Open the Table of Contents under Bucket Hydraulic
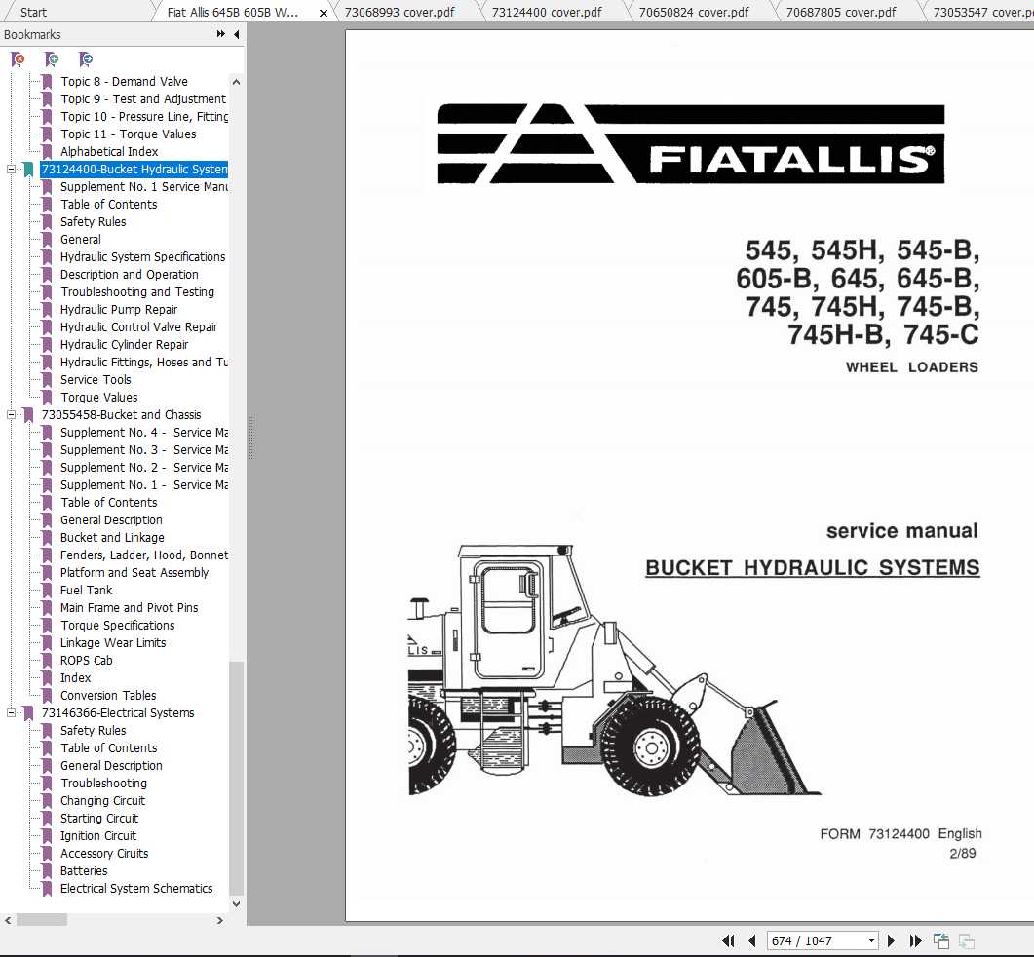The width and height of the screenshot is (1034, 957). pyautogui.click(x=109, y=205)
